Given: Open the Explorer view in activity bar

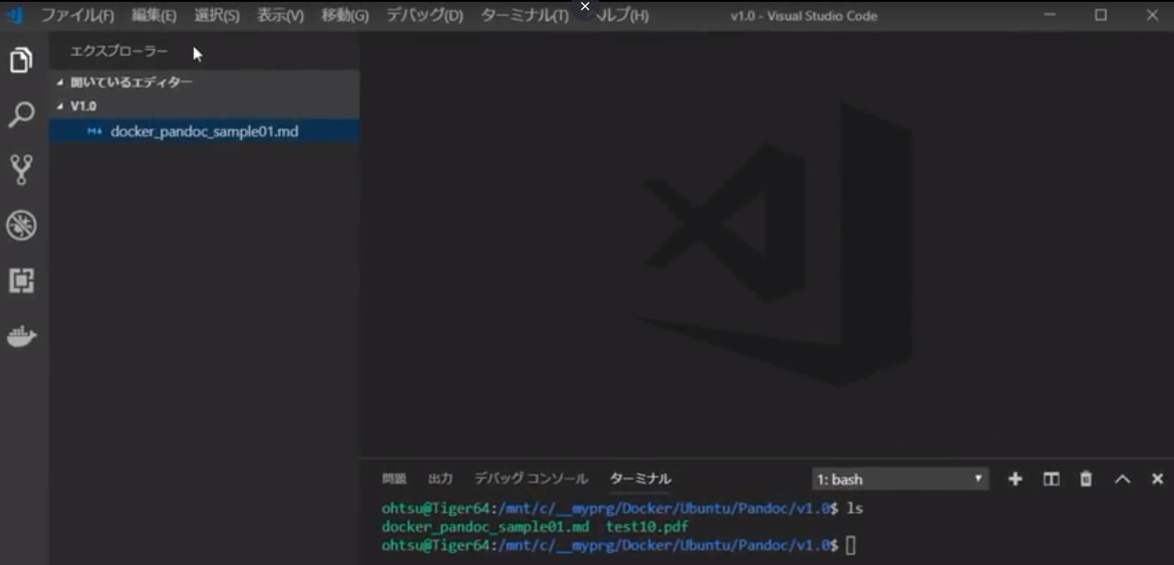Looking at the screenshot, I should pyautogui.click(x=22, y=60).
